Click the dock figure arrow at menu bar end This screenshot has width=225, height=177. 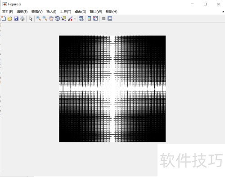pyautogui.click(x=223, y=12)
